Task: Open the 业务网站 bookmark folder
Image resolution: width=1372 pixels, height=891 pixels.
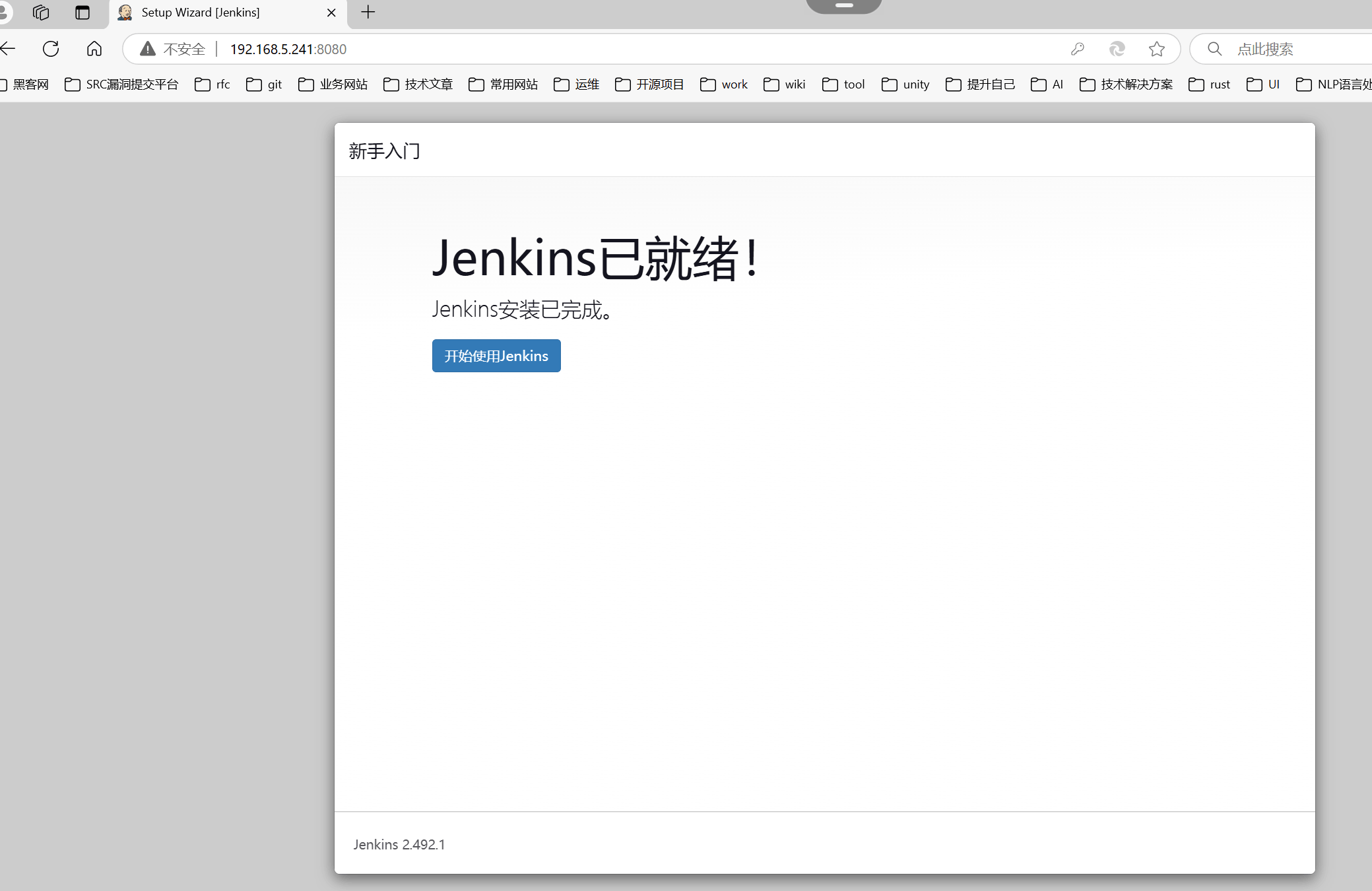Action: click(x=333, y=84)
